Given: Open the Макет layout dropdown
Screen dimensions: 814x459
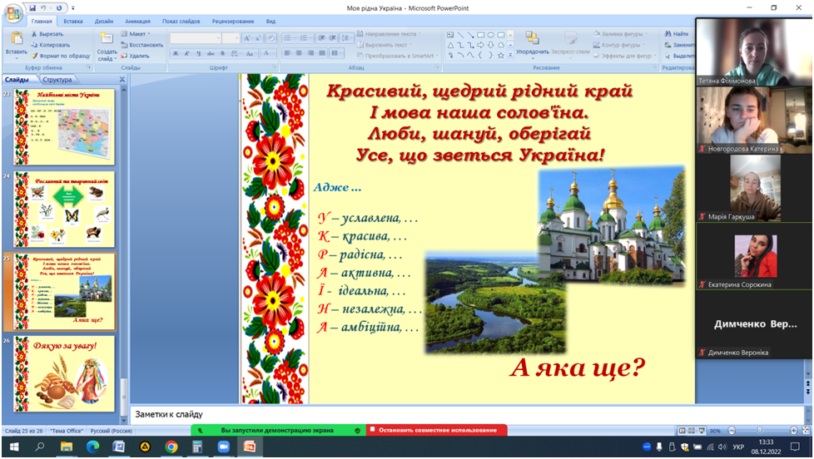Looking at the screenshot, I should pos(139,34).
